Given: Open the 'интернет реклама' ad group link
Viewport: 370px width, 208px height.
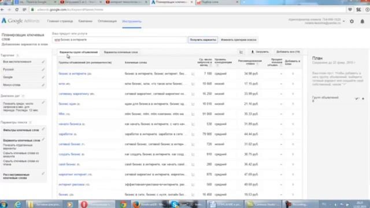Looking at the screenshot, I should pyautogui.click(x=71, y=184).
